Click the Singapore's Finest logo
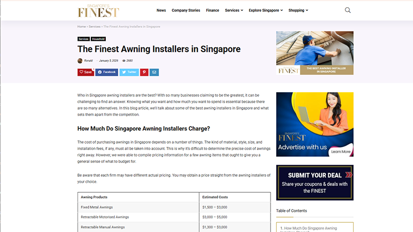The width and height of the screenshot is (413, 232). coord(99,10)
